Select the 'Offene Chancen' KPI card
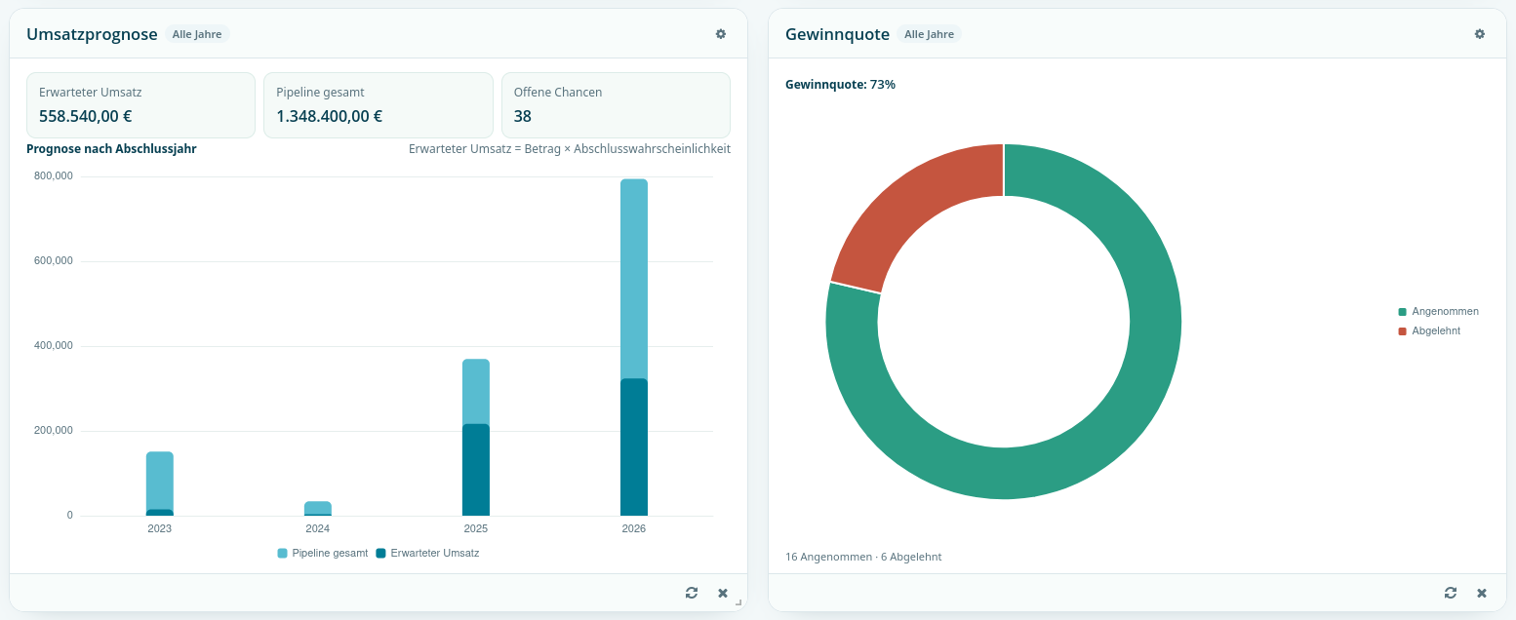Viewport: 1516px width, 620px height. click(x=616, y=105)
